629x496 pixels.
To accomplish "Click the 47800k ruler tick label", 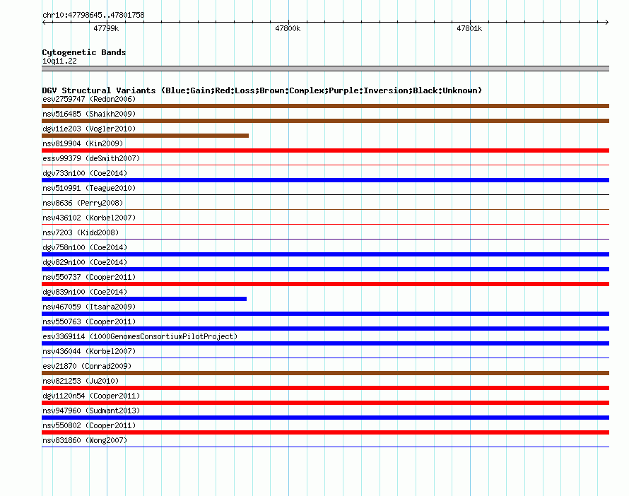I will coord(288,28).
